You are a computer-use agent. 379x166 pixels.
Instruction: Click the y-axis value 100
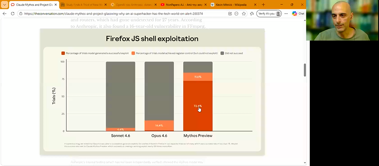(x=62, y=62)
